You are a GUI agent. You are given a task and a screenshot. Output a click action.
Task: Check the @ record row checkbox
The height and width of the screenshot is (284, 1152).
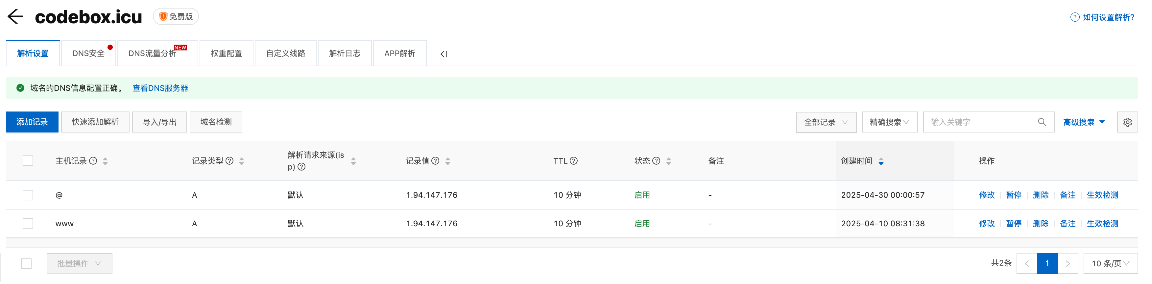click(x=28, y=195)
